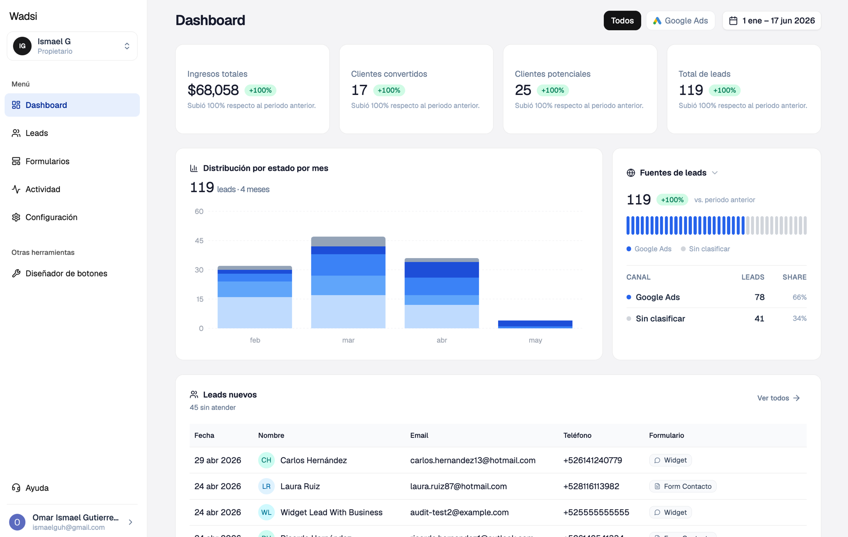Click the Leads people icon in sidebar
Screen dimensions: 848x537
(x=16, y=133)
